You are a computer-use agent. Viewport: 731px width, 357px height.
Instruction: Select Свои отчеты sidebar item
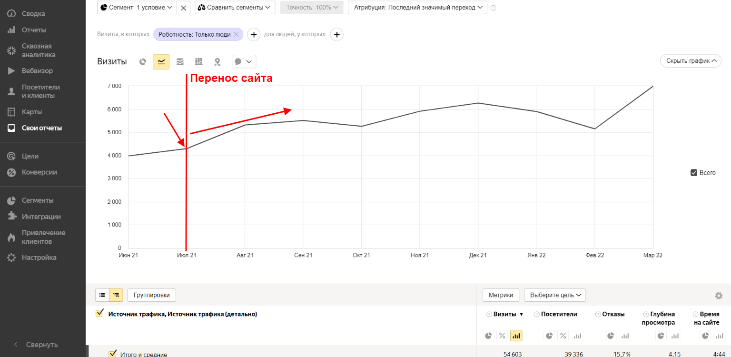[x=42, y=128]
